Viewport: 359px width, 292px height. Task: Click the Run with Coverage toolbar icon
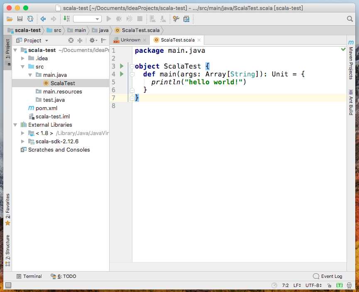[x=129, y=19]
